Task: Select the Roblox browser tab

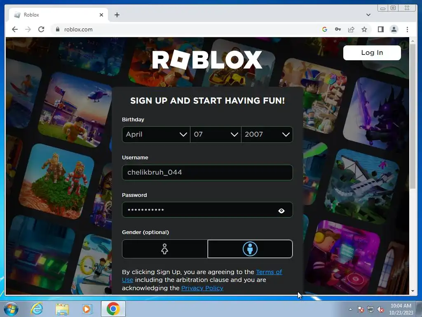Action: pyautogui.click(x=59, y=15)
